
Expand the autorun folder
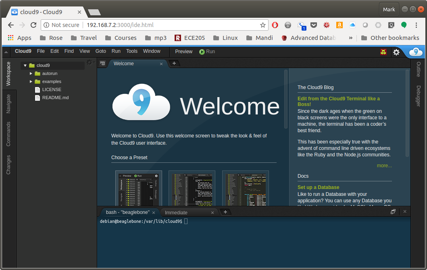pos(31,73)
